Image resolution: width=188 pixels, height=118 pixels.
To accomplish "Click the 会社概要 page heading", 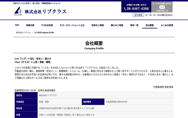I will click(x=94, y=43).
